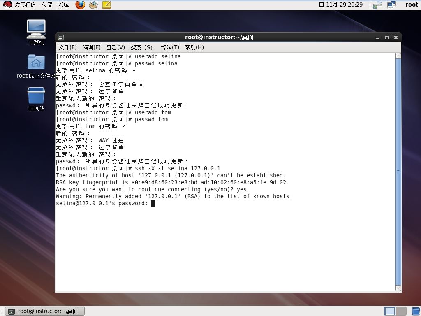Viewport: 421px width, 316px height.
Task: Open the 应用程序 Applications menu
Action: tap(25, 5)
